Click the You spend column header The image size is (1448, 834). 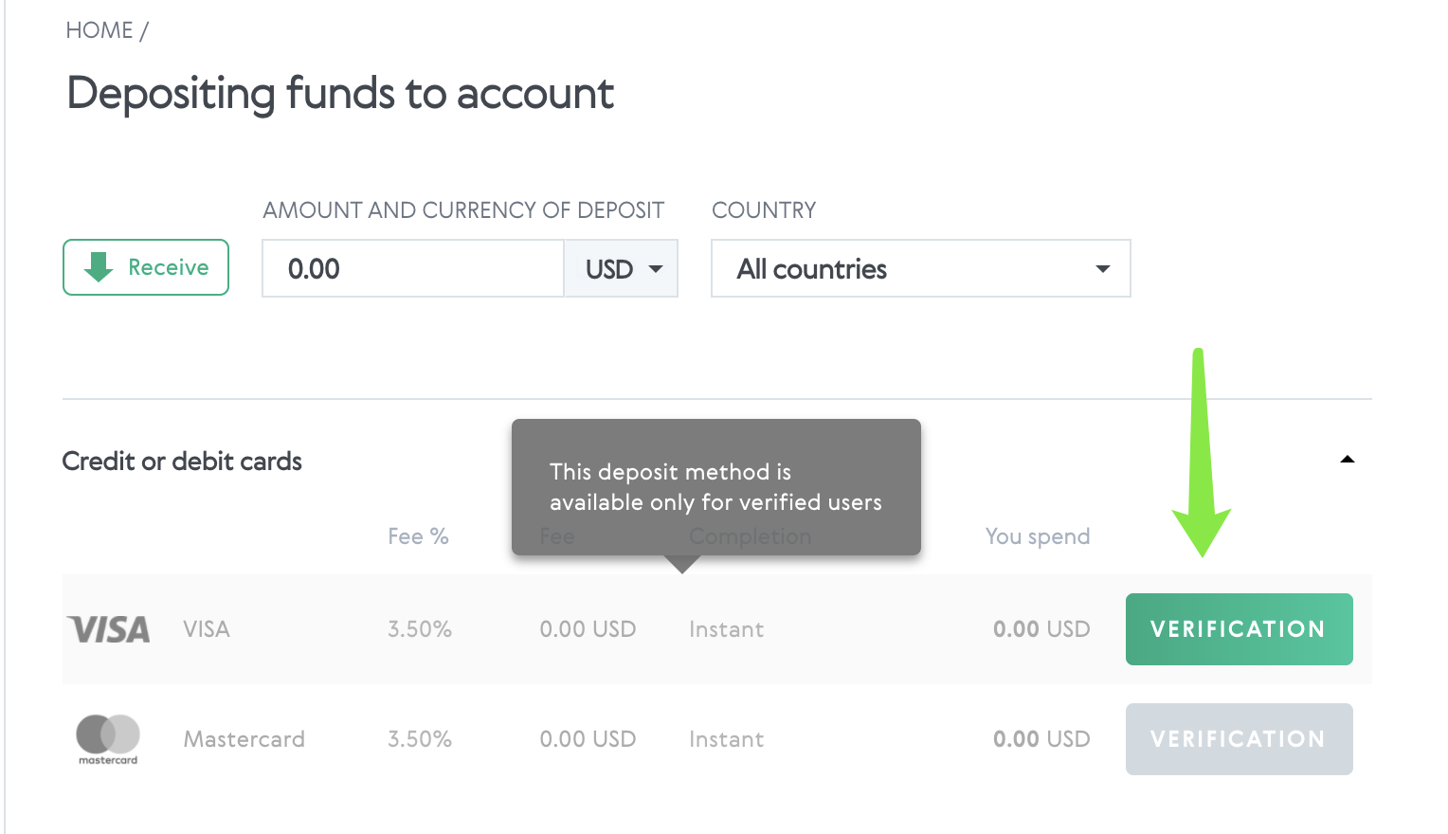pos(1037,536)
